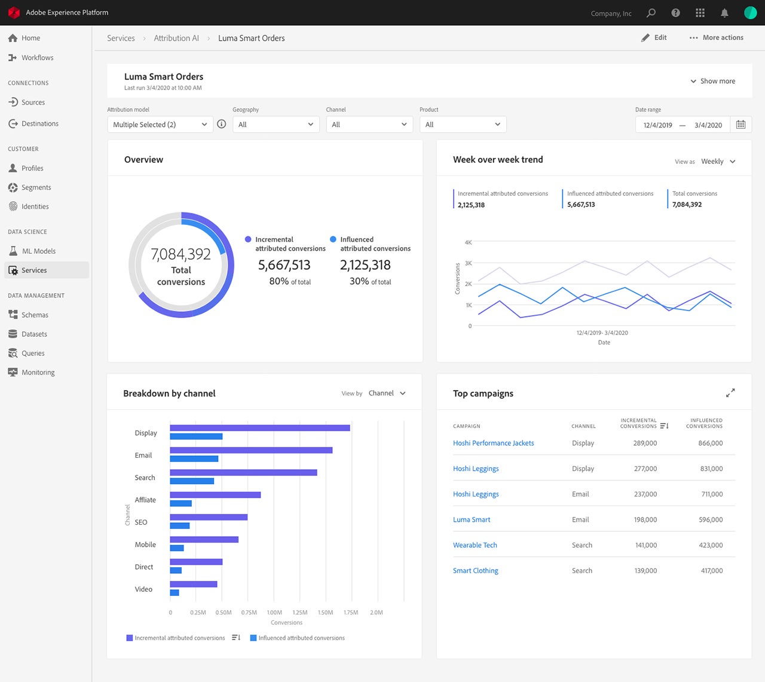
Task: Go to Attribution AI breadcrumb
Action: pos(176,38)
